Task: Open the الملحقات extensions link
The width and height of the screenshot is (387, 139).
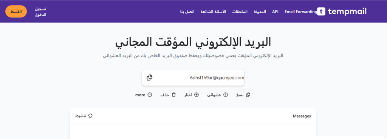Action: 240,12
